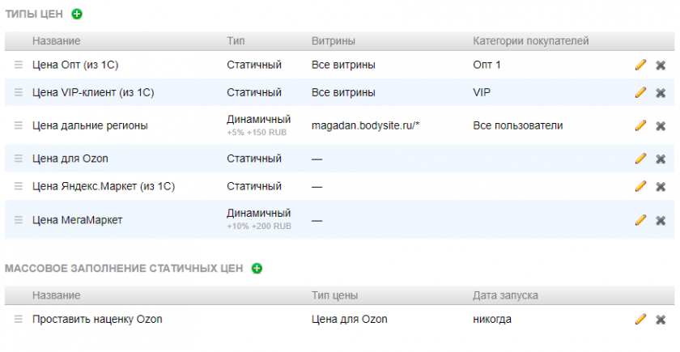Click the VIP customer category cell
Screen dimensions: 680x352
(x=482, y=93)
